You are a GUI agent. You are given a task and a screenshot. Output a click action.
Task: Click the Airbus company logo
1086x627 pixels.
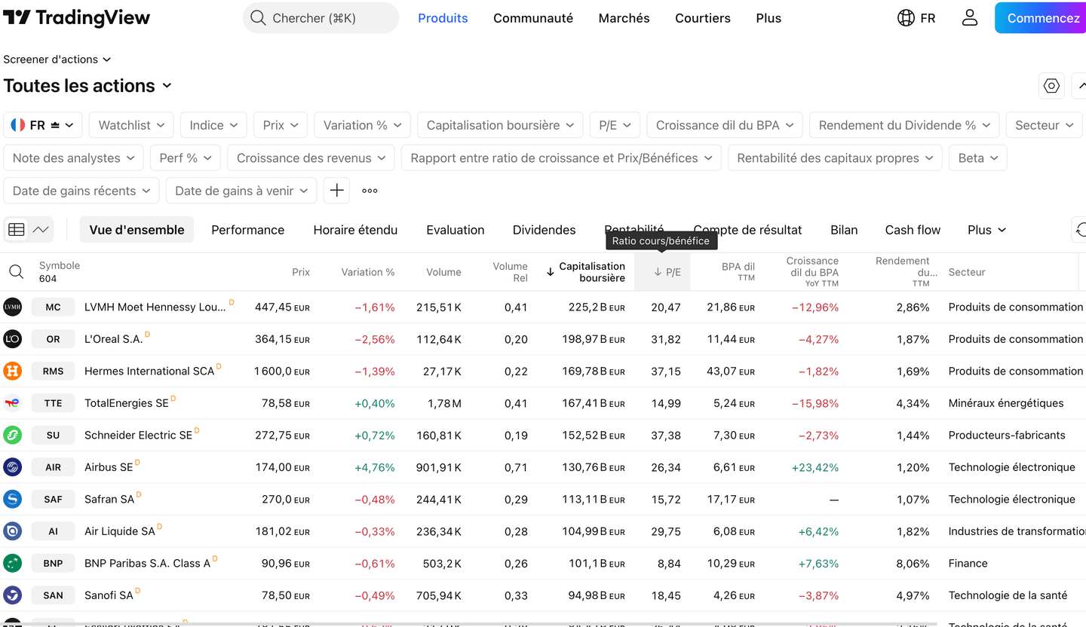point(12,467)
